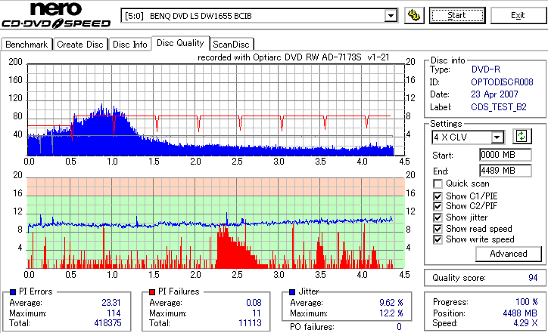Click the Start button
The image size is (548, 333).
[457, 15]
